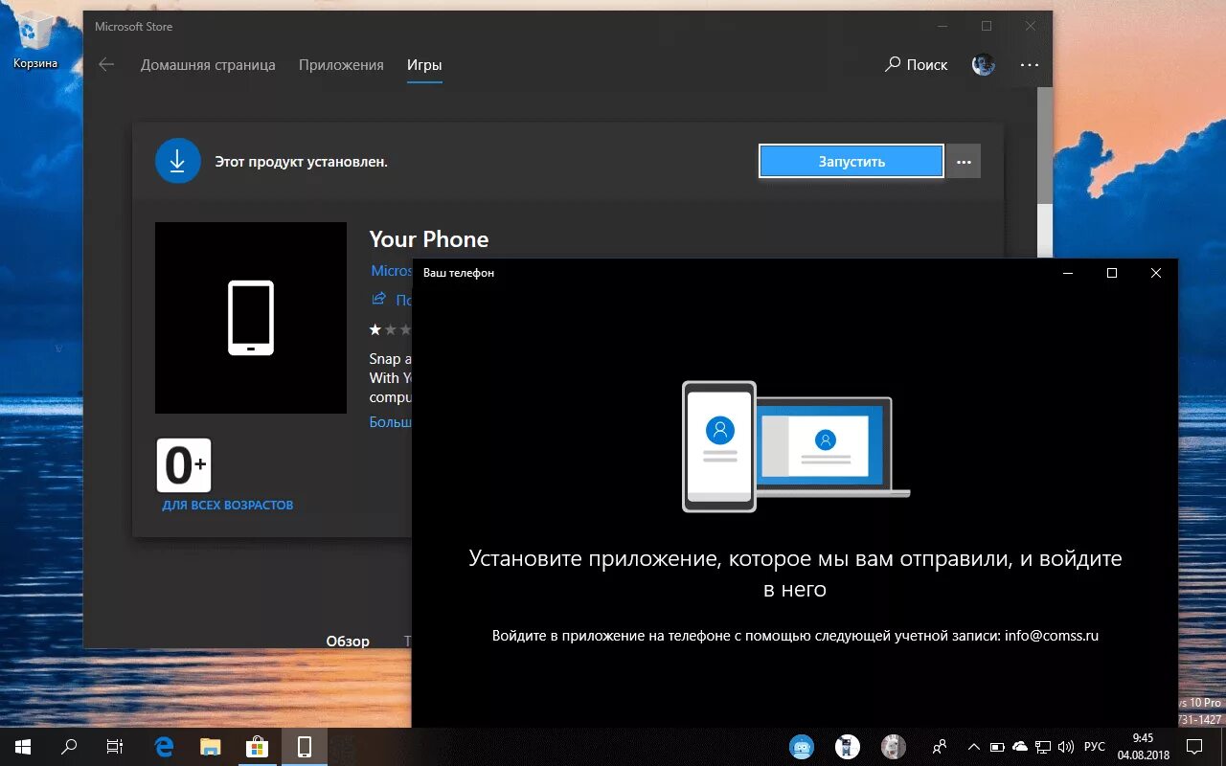Click the white robot avatar taskbar icon
The height and width of the screenshot is (766, 1226).
(x=848, y=747)
